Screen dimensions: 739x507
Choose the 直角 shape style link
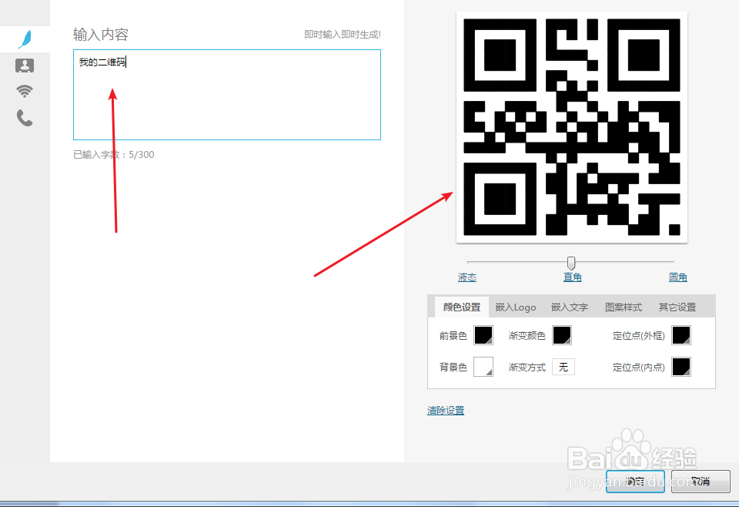coord(572,277)
